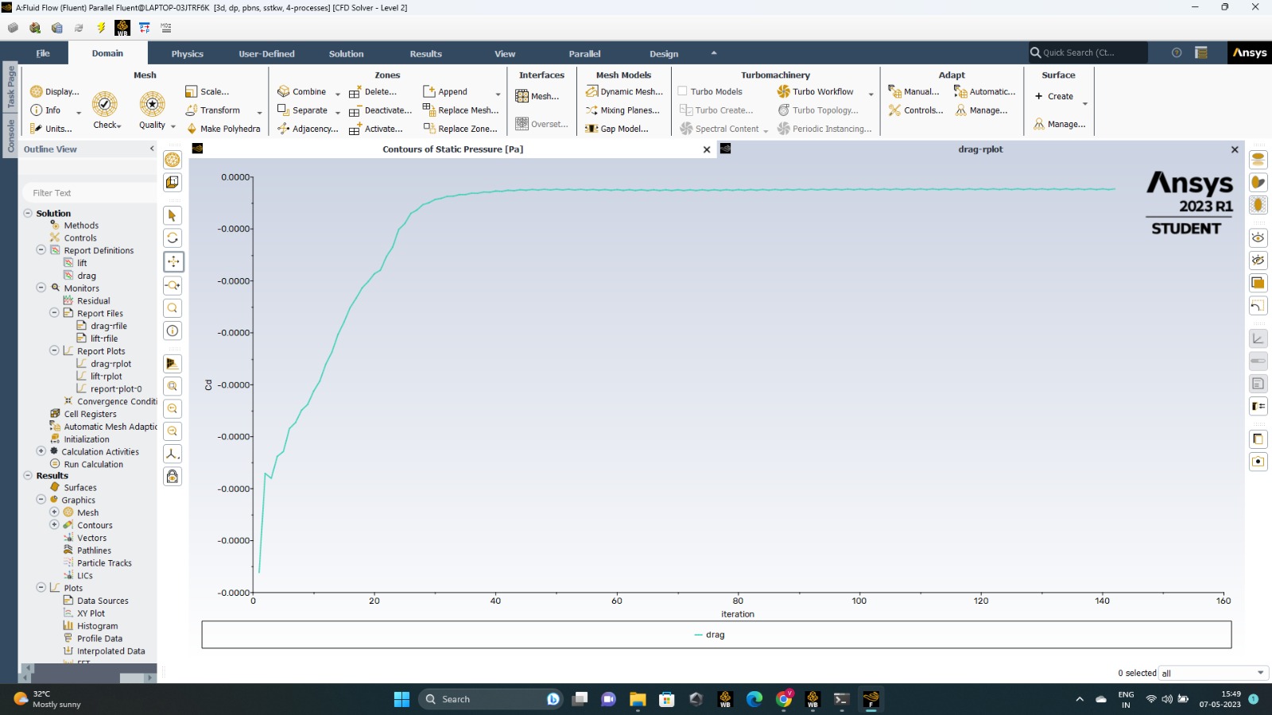
Task: Collapse the Report Plots node
Action: click(x=54, y=350)
